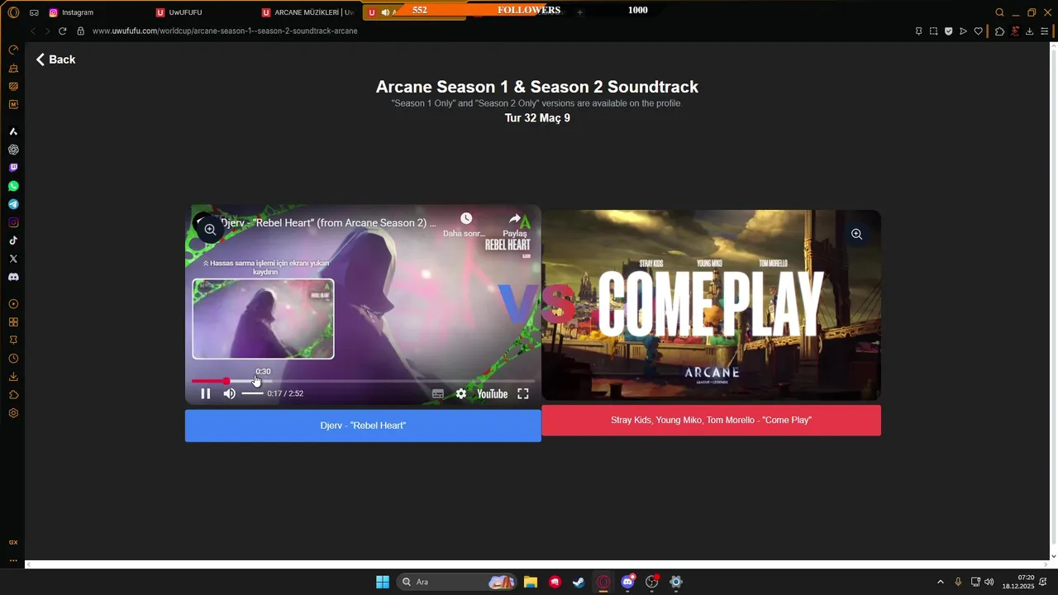Vote for Djerv - "Rebel Heart" button
1058x595 pixels.
pyautogui.click(x=363, y=426)
